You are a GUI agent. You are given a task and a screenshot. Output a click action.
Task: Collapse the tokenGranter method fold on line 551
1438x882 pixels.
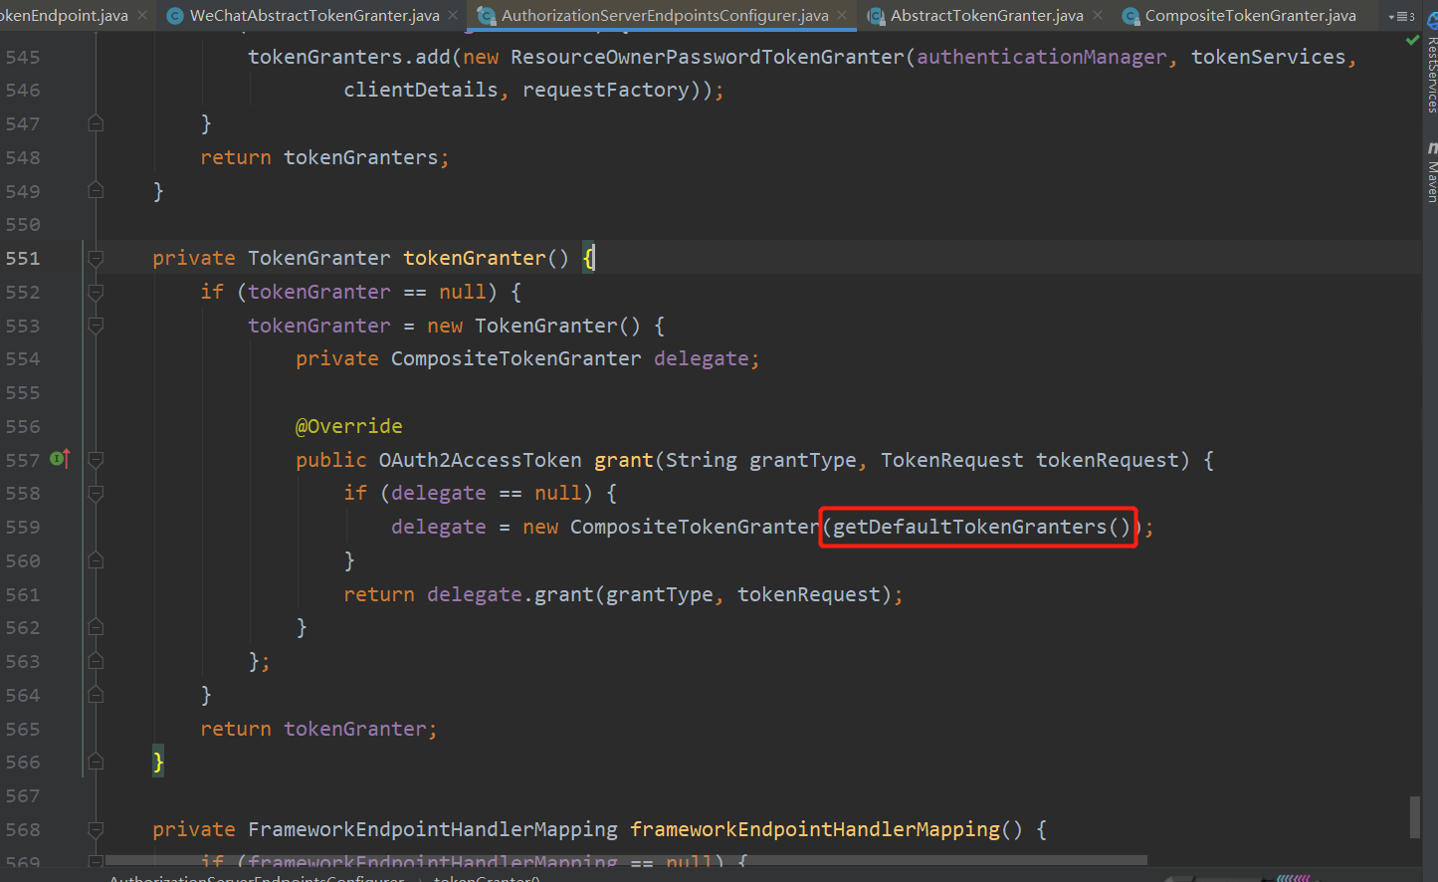click(95, 257)
